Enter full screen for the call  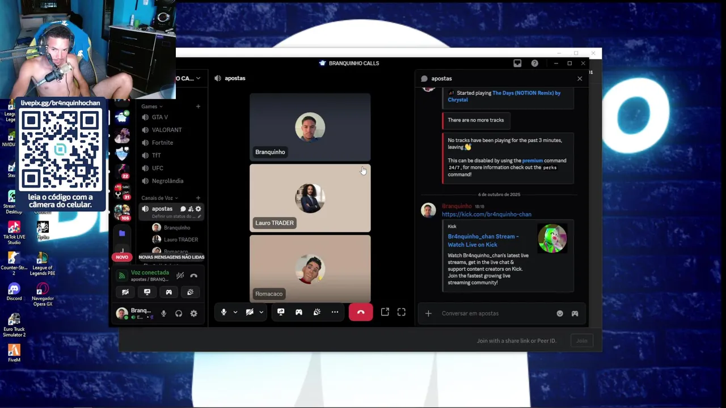pos(402,312)
